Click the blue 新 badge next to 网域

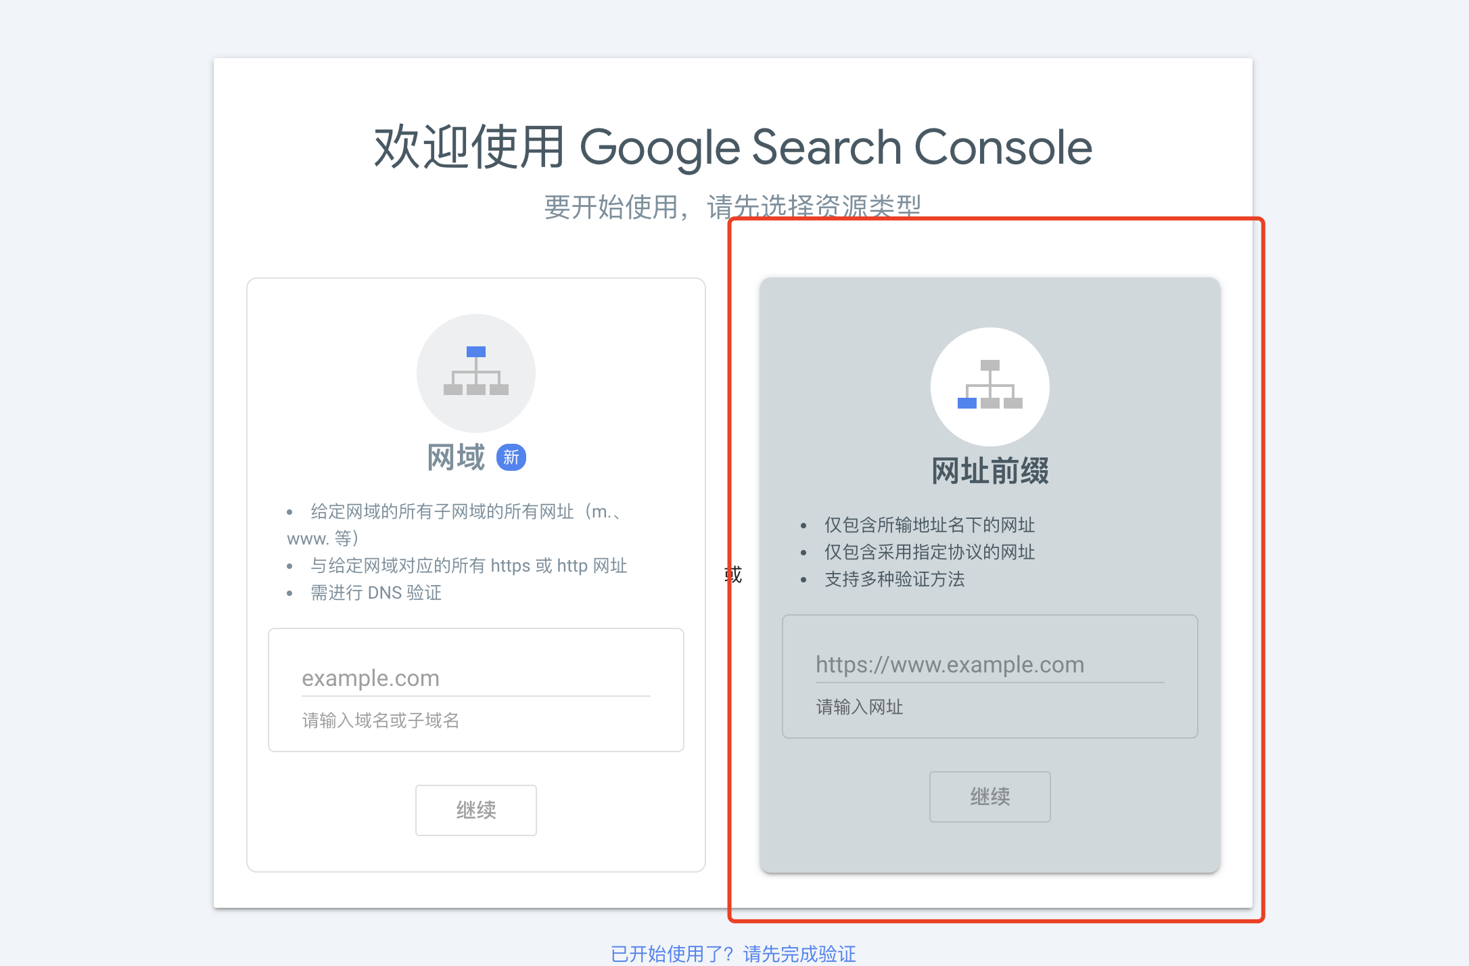coord(511,458)
